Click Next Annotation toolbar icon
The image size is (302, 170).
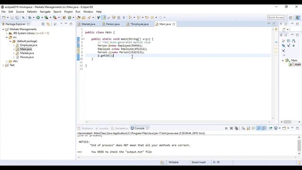[x=130, y=17]
